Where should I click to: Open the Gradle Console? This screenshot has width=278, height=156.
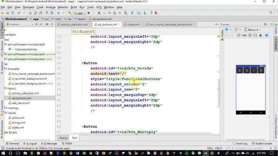(262, 143)
